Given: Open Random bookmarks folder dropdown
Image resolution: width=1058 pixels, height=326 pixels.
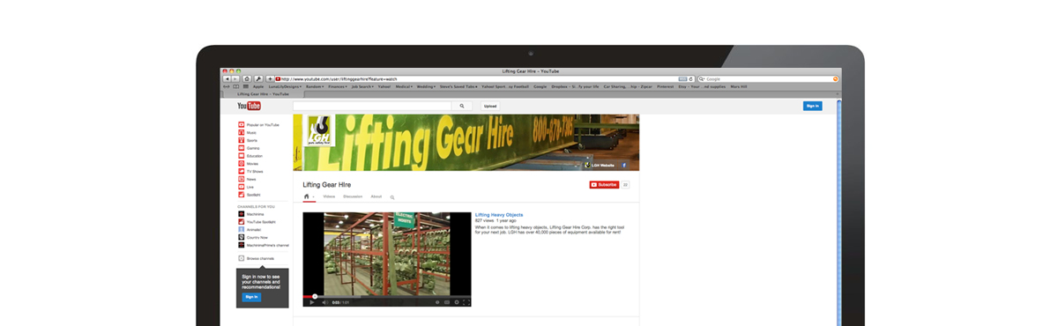Looking at the screenshot, I should [x=315, y=86].
